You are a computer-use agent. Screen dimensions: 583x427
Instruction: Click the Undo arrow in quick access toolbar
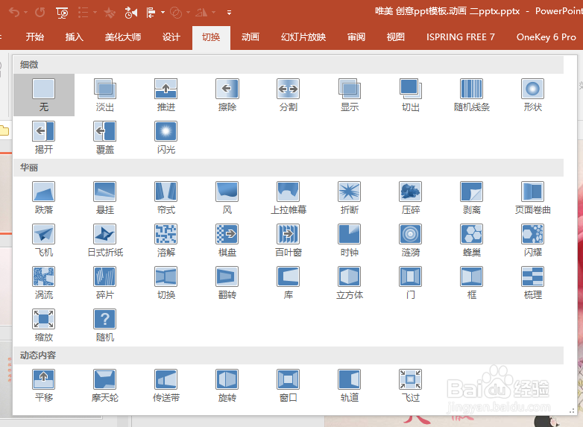14,13
